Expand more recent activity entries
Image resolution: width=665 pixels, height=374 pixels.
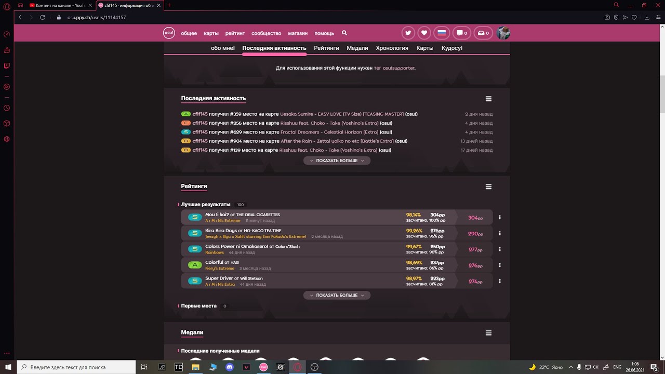[337, 161]
